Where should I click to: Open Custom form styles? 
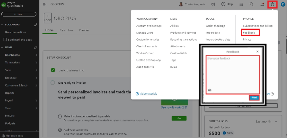pyautogui.click(x=148, y=39)
